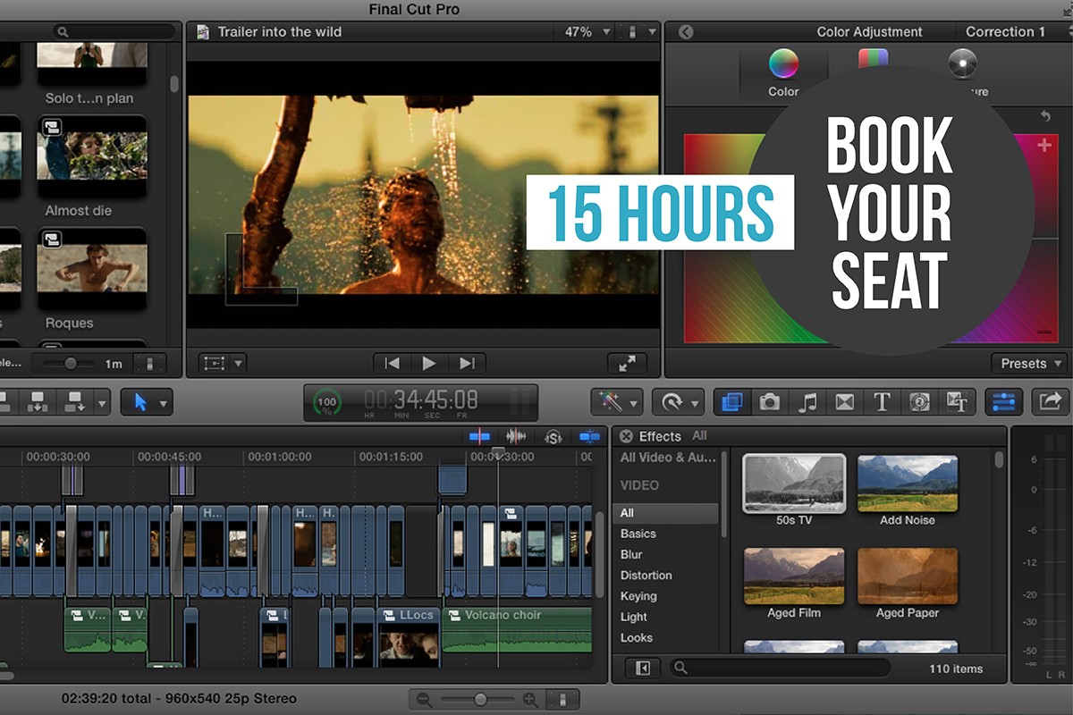
Task: Go back from Color Adjustment panel
Action: (686, 31)
